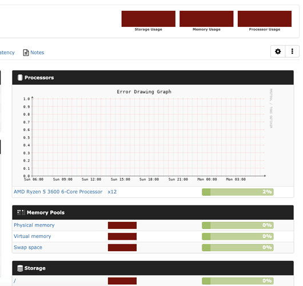The height and width of the screenshot is (286, 303).
Task: Open the vertical three-dot options menu
Action: click(292, 51)
